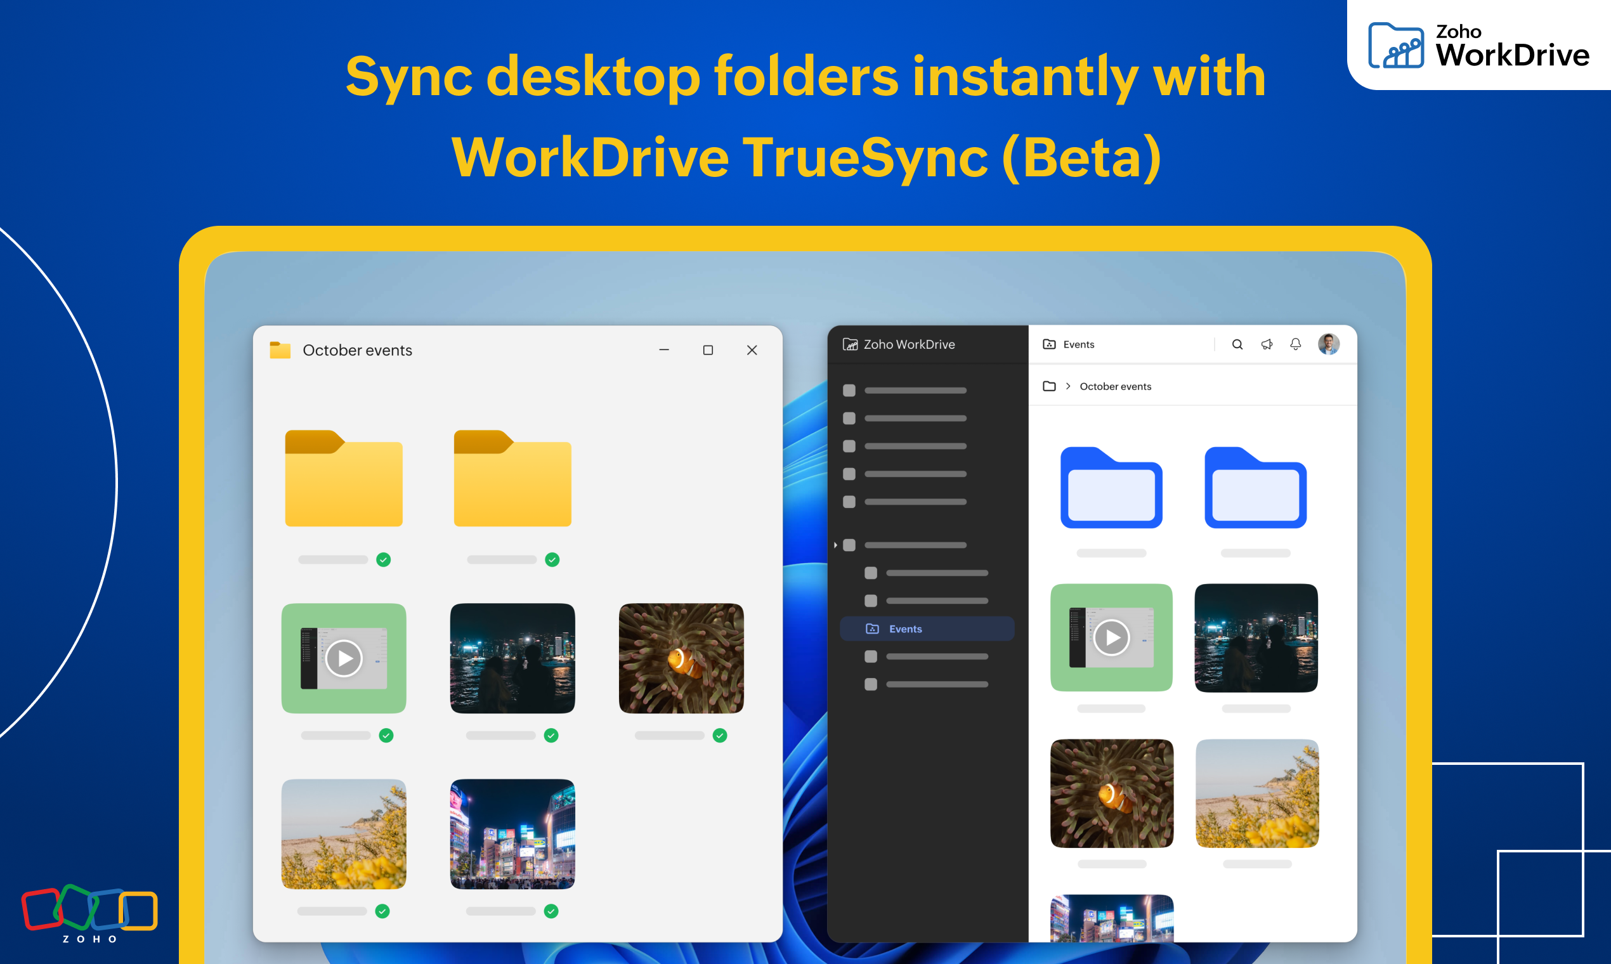The width and height of the screenshot is (1611, 964).
Task: Expand the collapsed sidebar tree arrow
Action: [x=835, y=545]
